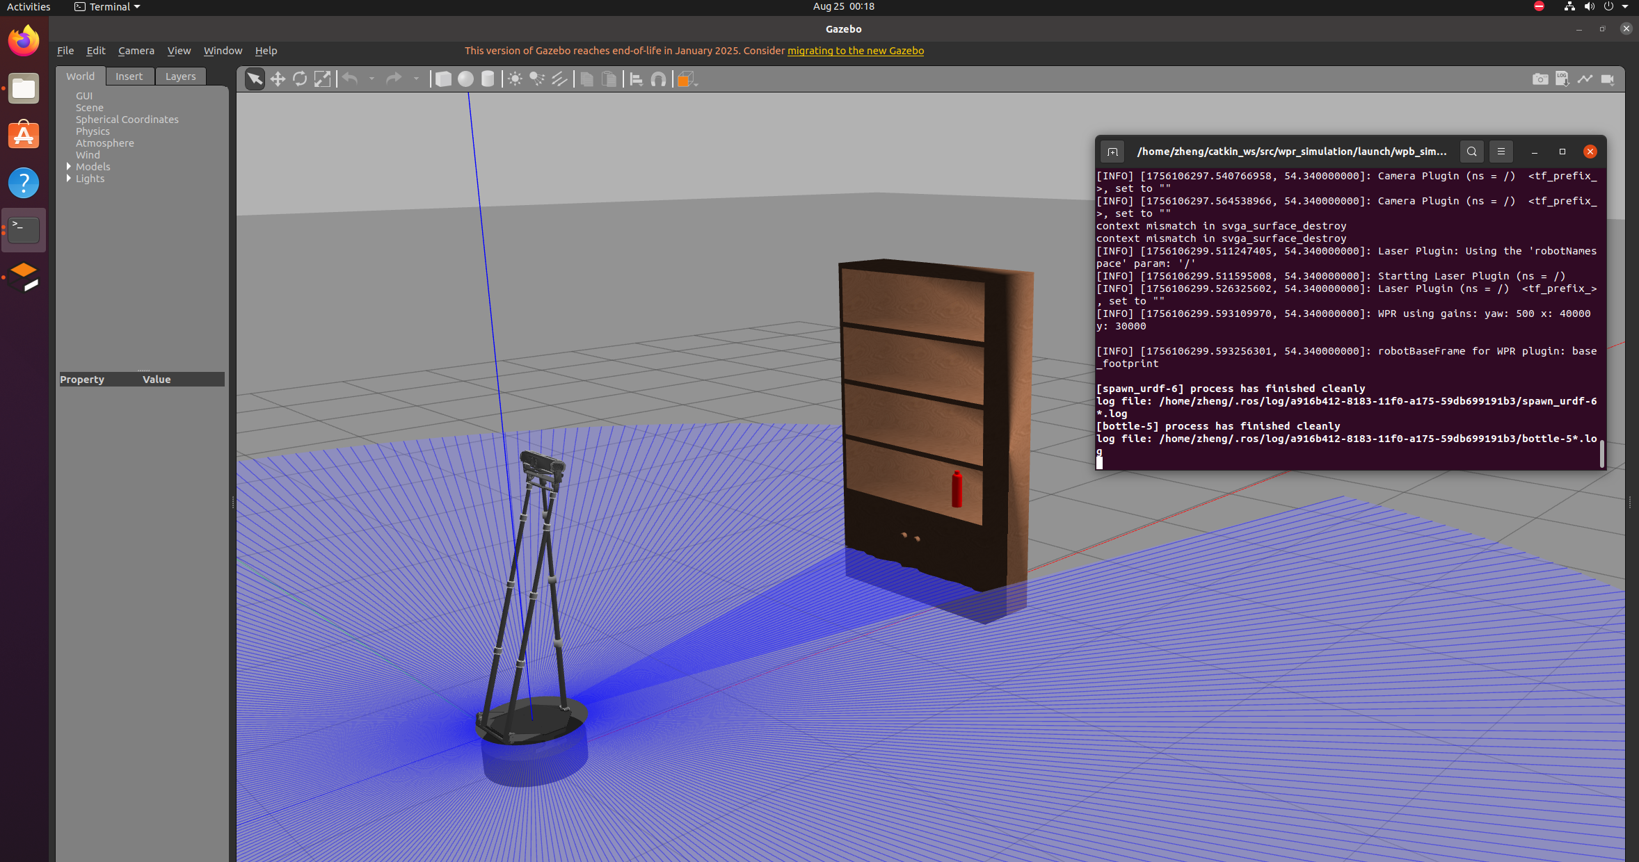Select the Translate mode tool
This screenshot has width=1639, height=862.
point(278,79)
